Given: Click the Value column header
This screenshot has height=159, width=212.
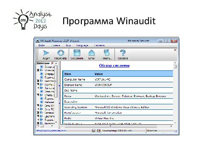Looking at the screenshot, I should (99, 74).
